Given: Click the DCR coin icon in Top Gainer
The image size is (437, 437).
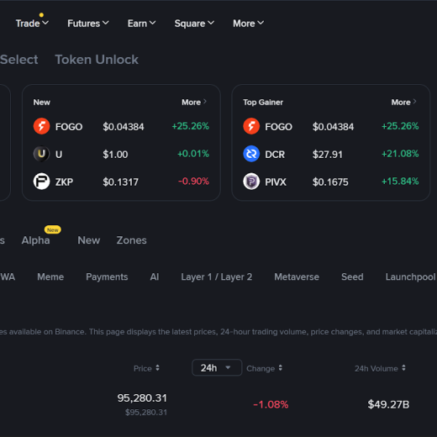Looking at the screenshot, I should 251,154.
